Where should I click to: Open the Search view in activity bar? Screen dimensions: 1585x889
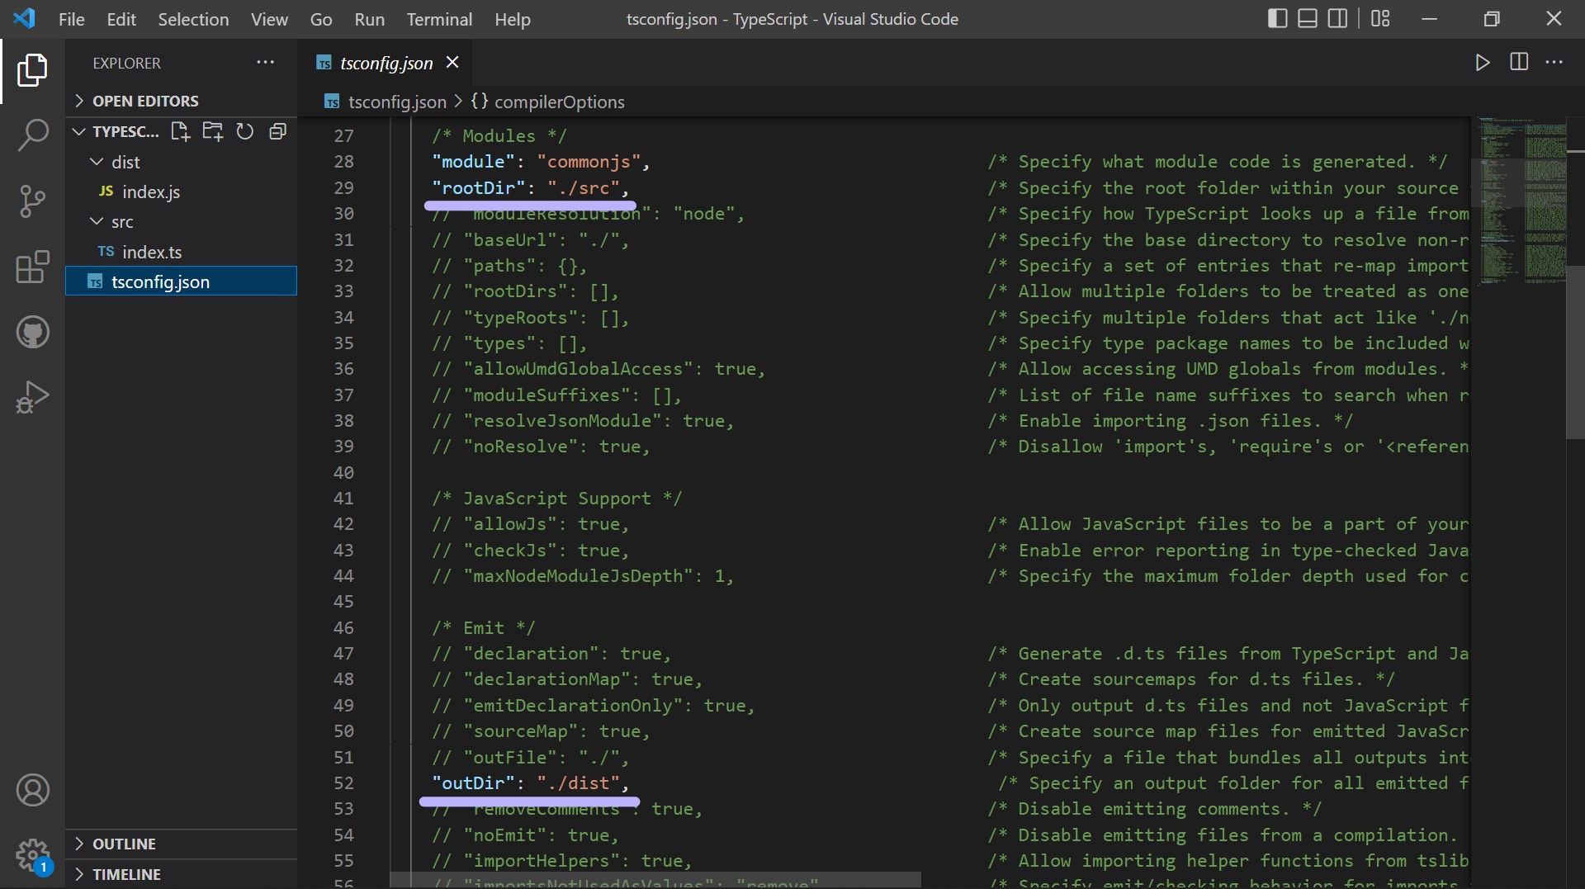tap(32, 135)
